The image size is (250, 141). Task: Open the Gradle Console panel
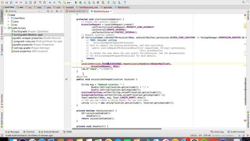[236, 132]
